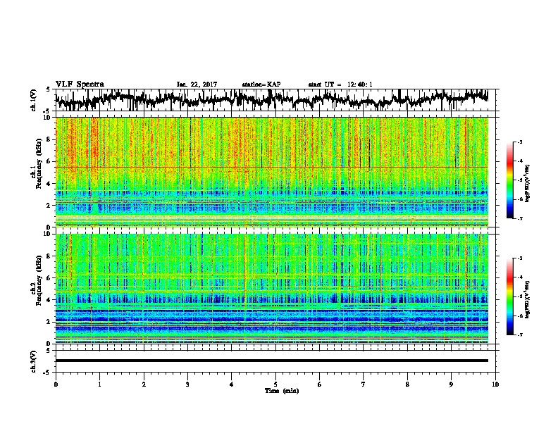Click the ch.1 voltage waveform trace
The height and width of the screenshot is (431, 558).
point(272,100)
